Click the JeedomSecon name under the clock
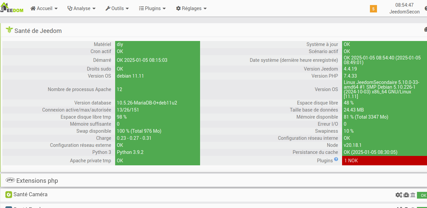 coord(405,12)
